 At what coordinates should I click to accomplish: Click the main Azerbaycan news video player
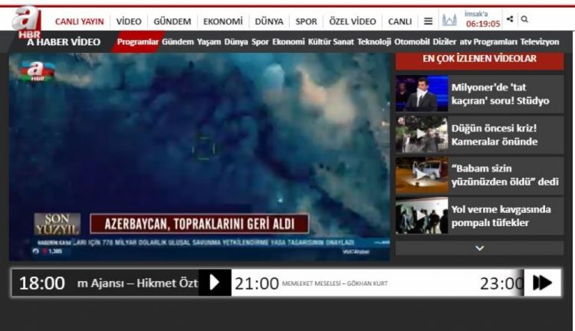click(199, 153)
